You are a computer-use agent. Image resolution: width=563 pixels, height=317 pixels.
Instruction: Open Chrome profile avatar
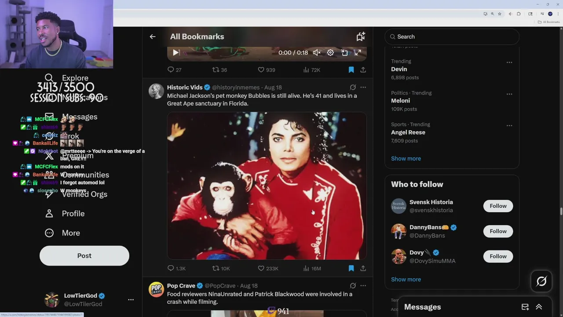click(x=550, y=14)
